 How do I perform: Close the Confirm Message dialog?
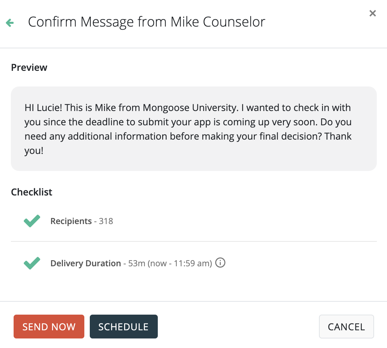(x=373, y=13)
